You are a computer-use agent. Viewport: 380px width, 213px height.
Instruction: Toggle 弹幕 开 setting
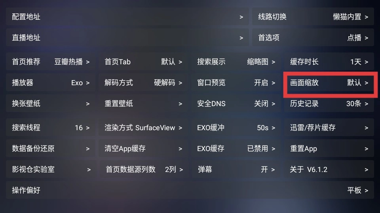coord(236,170)
